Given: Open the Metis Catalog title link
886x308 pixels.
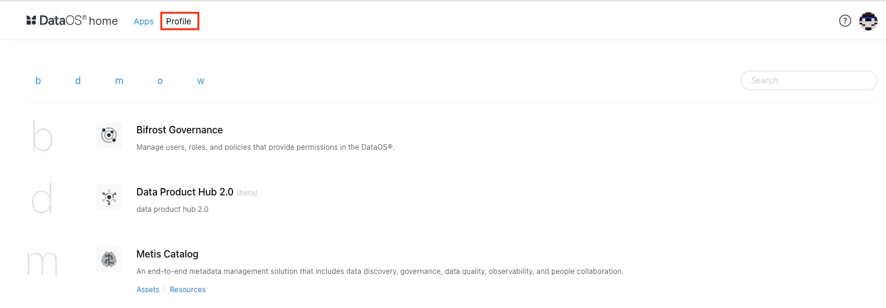Looking at the screenshot, I should click(x=167, y=254).
